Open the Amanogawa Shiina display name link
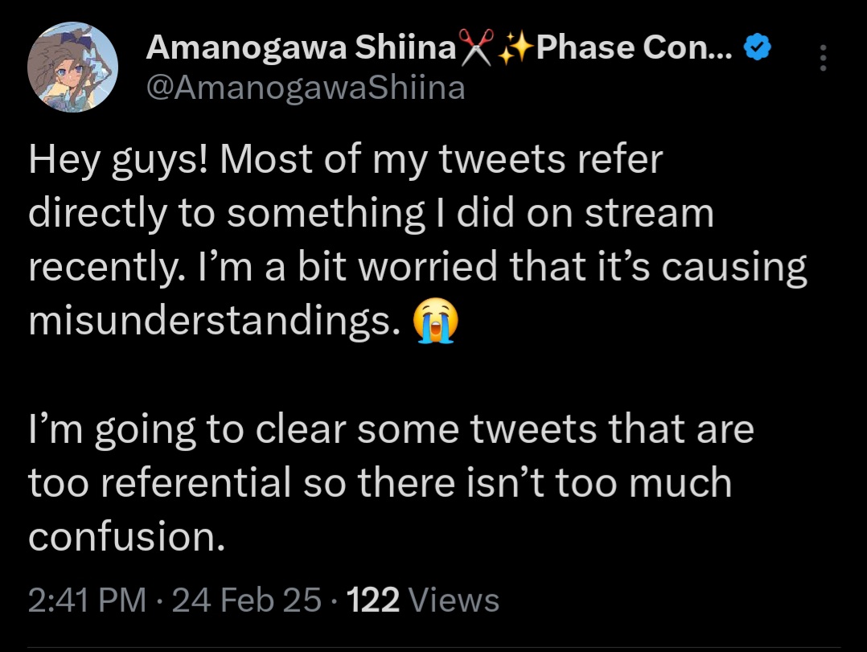Viewport: 867px width, 652px height. pos(300,51)
